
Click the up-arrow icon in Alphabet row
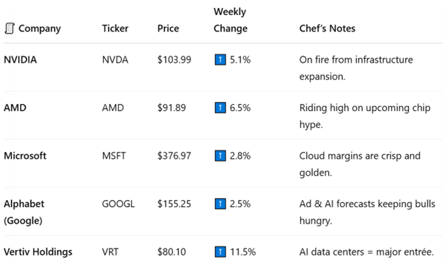pos(220,204)
